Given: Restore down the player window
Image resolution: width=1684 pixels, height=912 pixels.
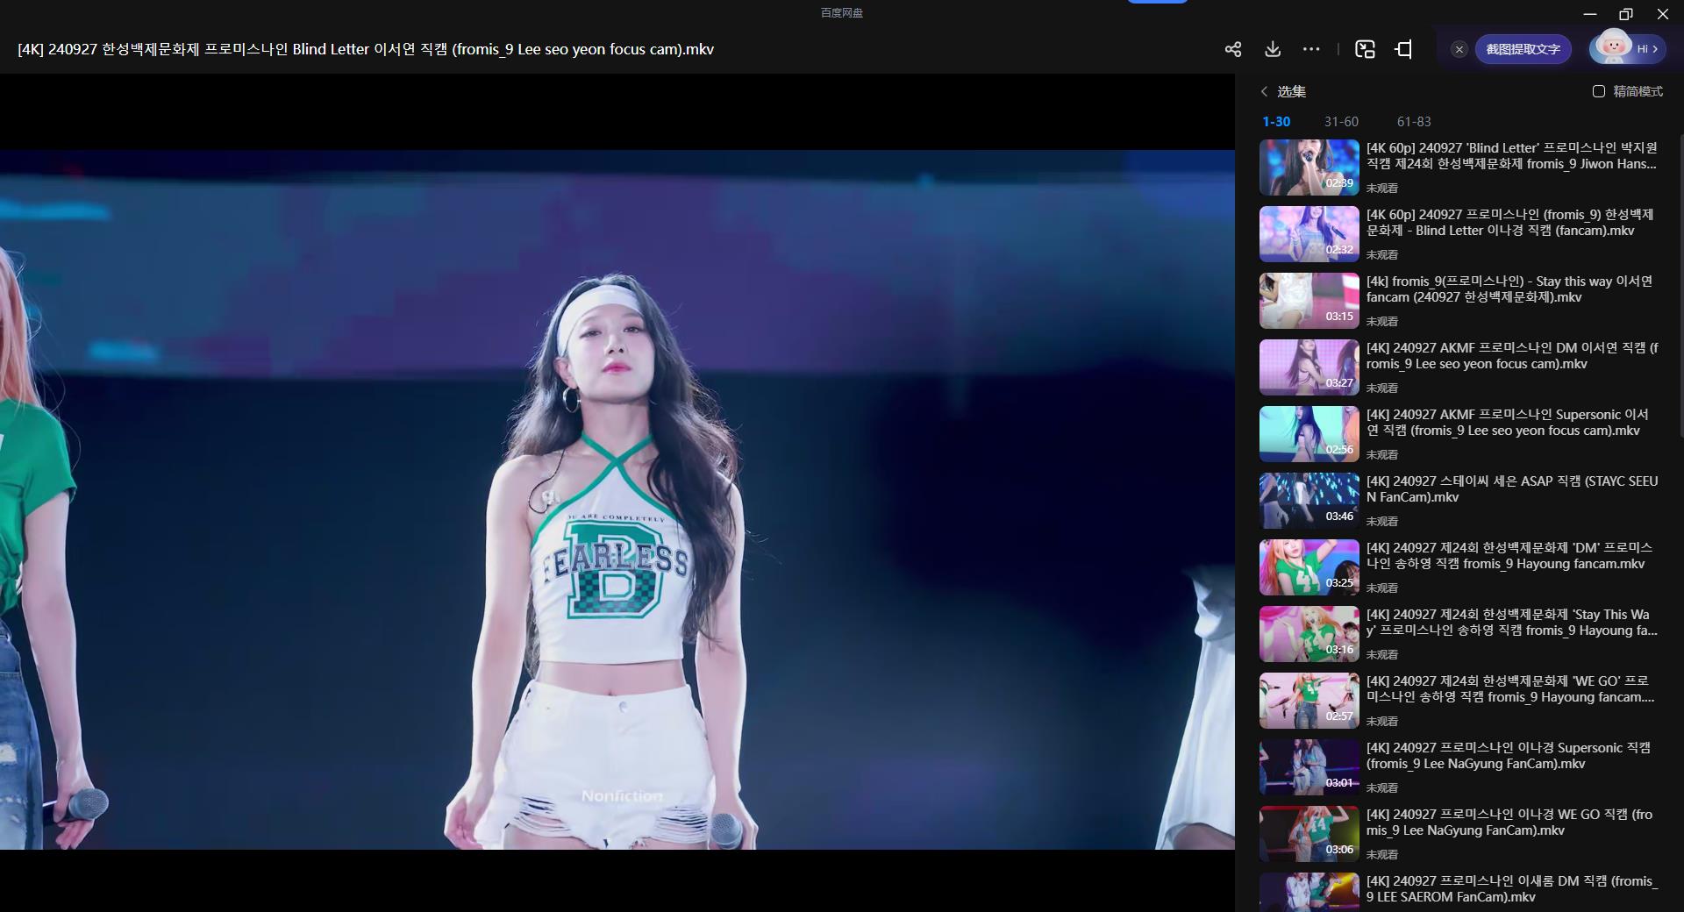Looking at the screenshot, I should 1625,14.
